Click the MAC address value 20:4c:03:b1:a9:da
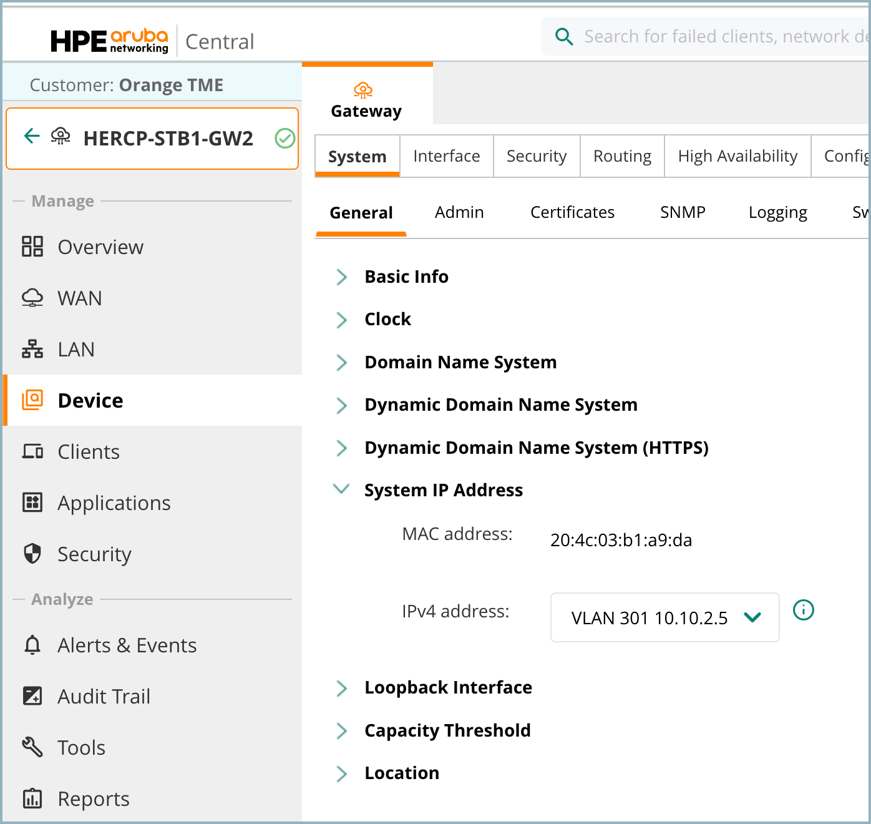 621,540
